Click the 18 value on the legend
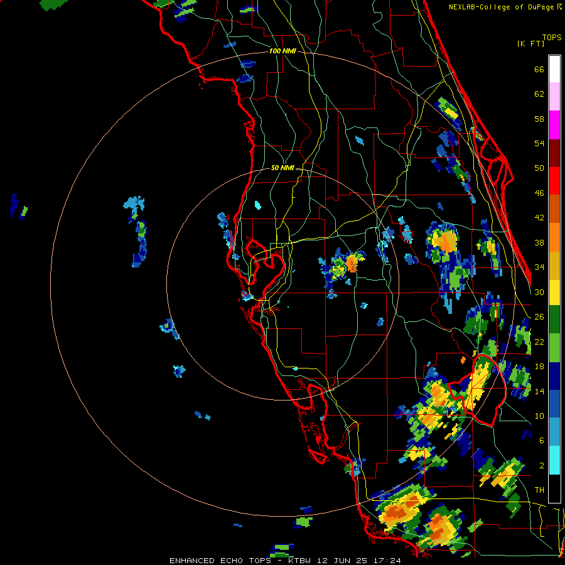Image resolution: width=565 pixels, height=565 pixels. [539, 367]
